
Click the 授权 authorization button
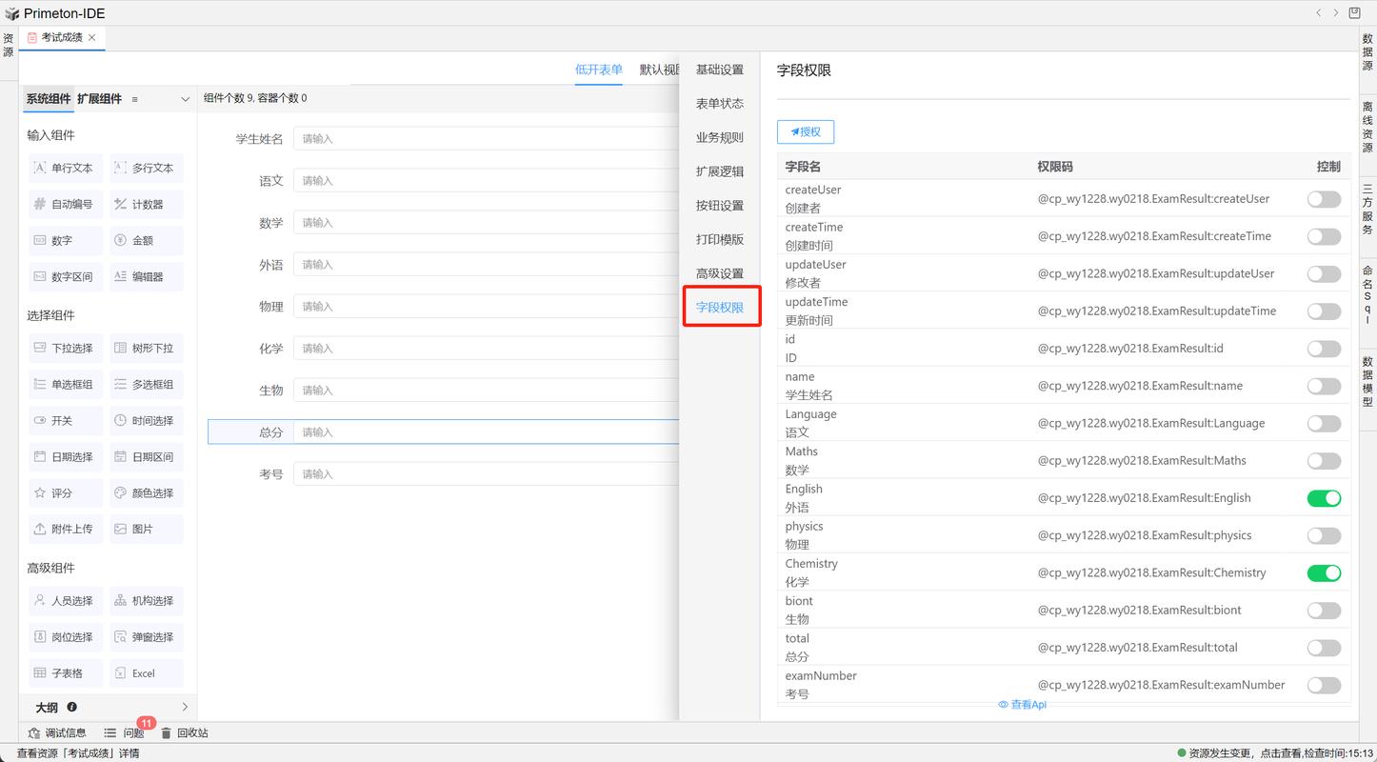tap(805, 131)
